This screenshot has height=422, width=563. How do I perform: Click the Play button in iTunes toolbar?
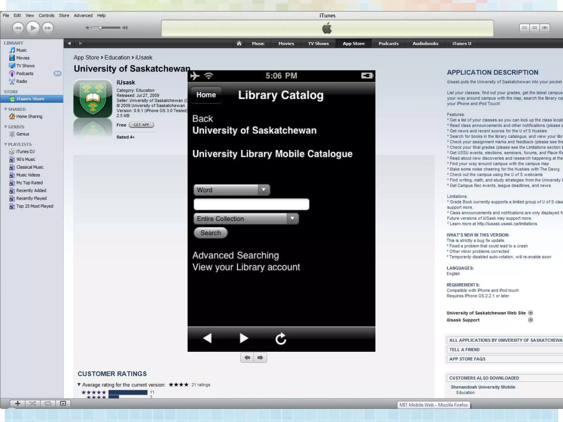click(33, 28)
